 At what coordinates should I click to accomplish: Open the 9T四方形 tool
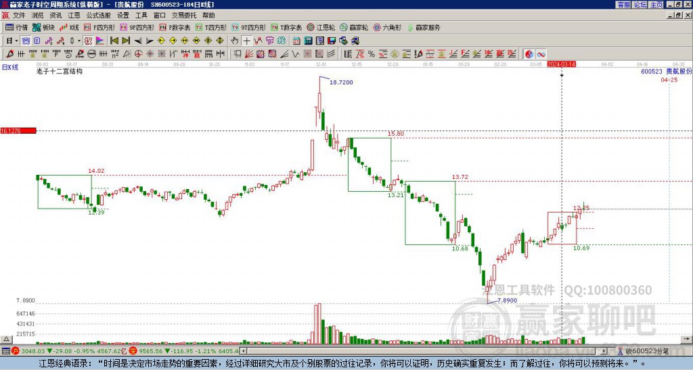pyautogui.click(x=248, y=27)
